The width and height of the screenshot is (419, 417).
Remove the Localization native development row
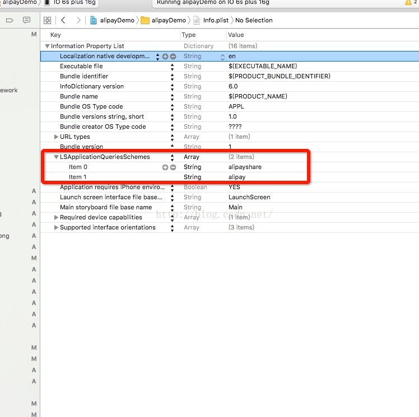pyautogui.click(x=173, y=57)
